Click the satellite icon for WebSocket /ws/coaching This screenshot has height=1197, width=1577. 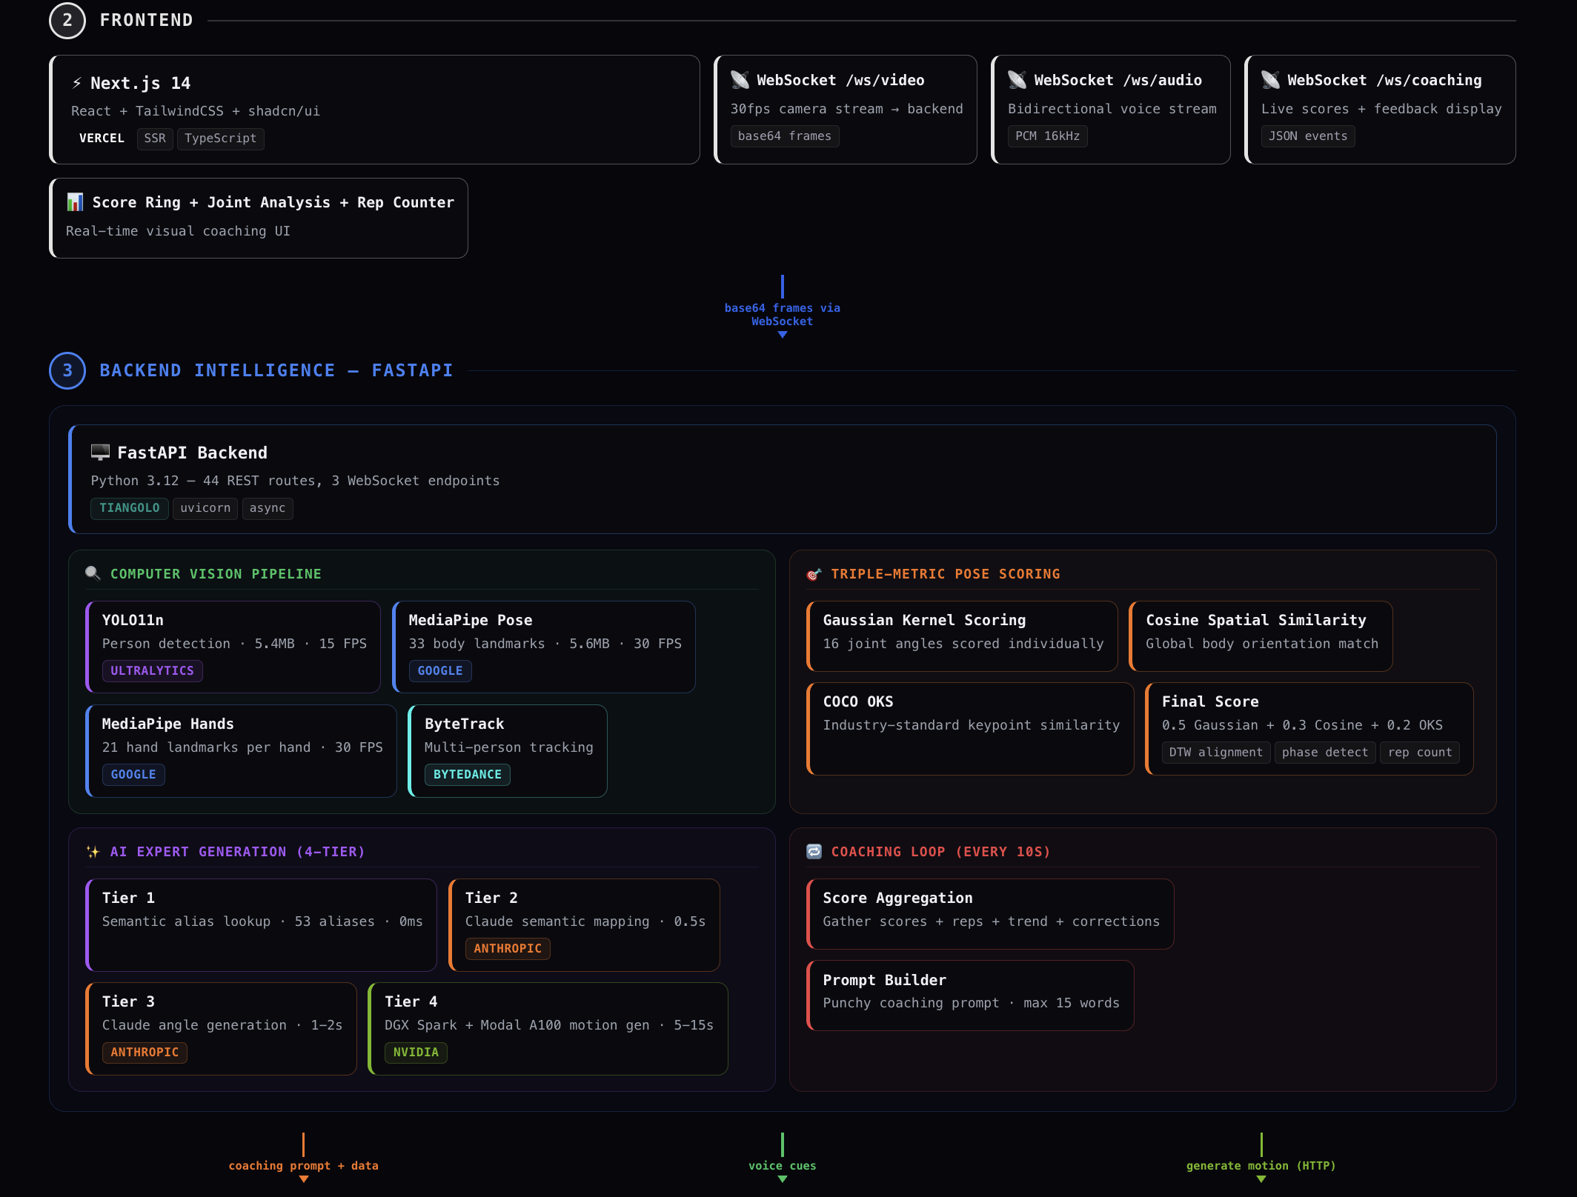[1270, 80]
